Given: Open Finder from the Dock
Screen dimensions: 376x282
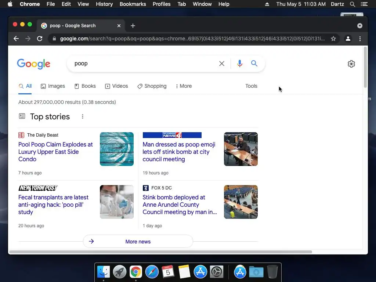Looking at the screenshot, I should click(x=104, y=272).
